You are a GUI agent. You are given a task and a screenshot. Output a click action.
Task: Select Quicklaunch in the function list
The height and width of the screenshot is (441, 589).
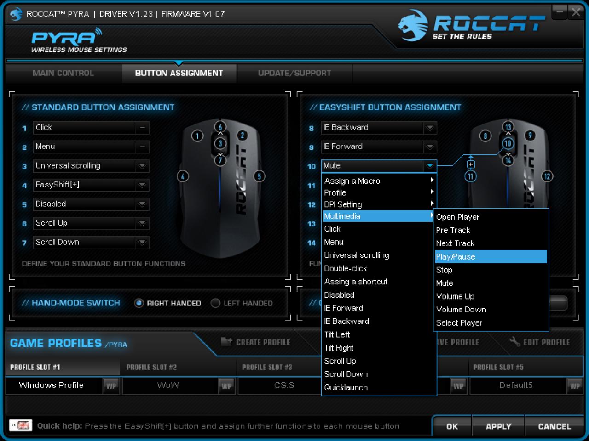379,387
